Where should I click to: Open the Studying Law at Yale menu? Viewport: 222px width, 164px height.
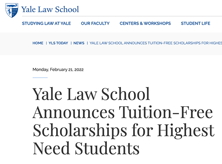[47, 23]
